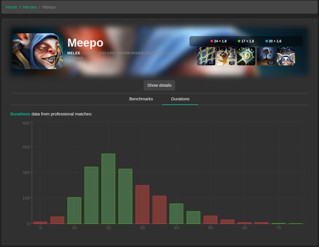The image size is (319, 247).
Task: Click intelligence value 20 + 1.6
Action: (275, 41)
